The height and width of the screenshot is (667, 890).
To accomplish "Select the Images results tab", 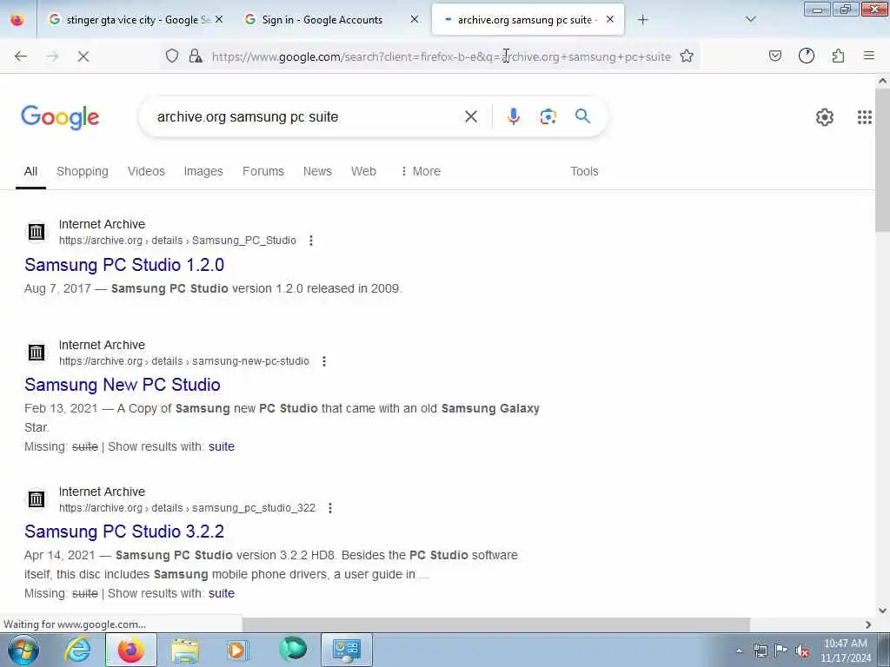I will pos(203,171).
